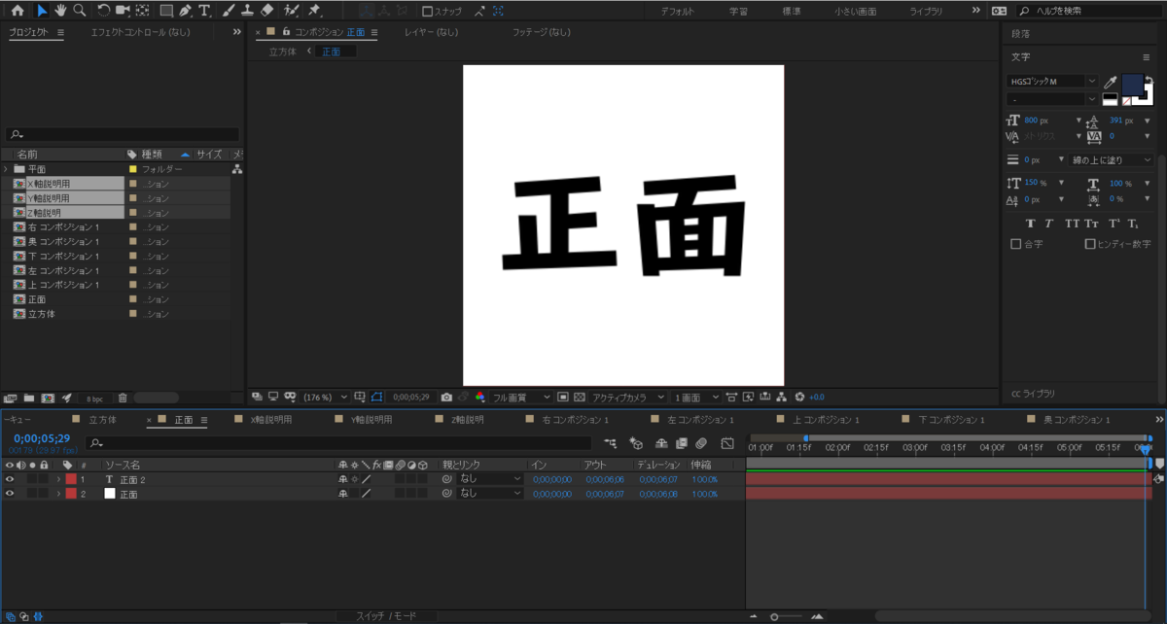This screenshot has height=624, width=1167.
Task: Hide the 正面 solid layer
Action: (7, 492)
